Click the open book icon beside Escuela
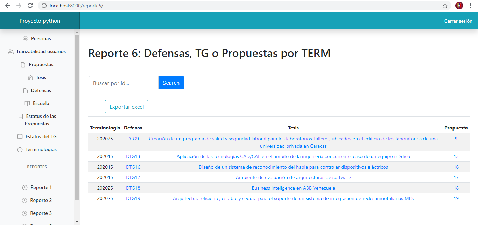478x225 pixels. coord(27,104)
